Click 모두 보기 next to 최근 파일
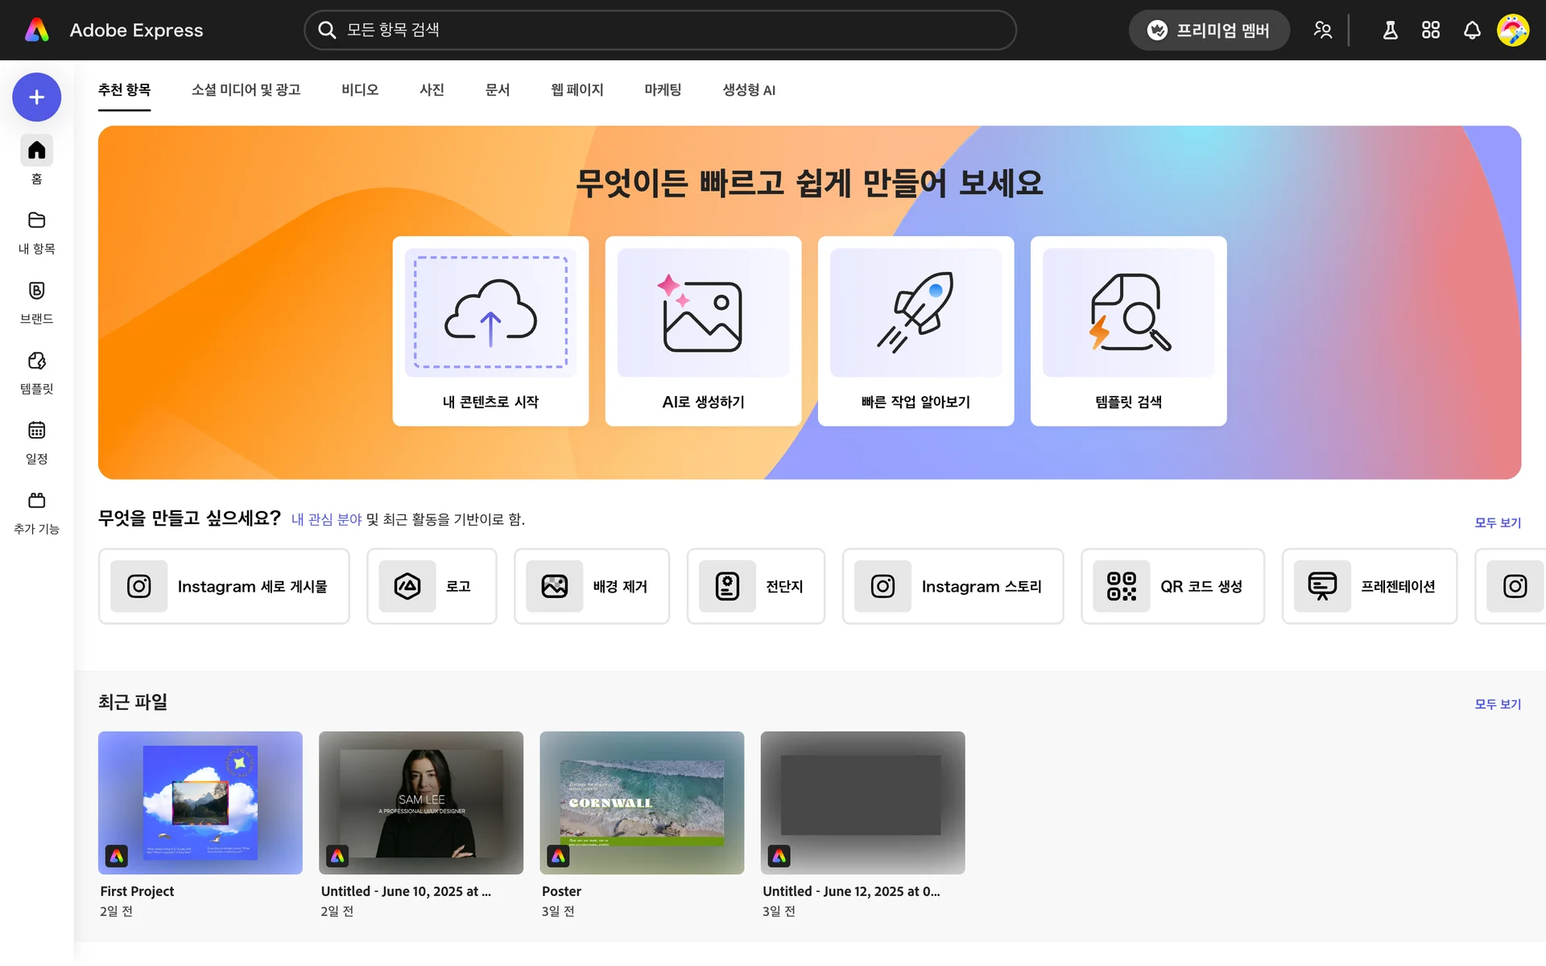 1497,704
